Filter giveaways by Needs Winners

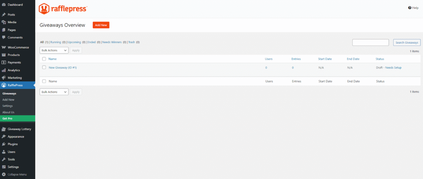point(112,42)
